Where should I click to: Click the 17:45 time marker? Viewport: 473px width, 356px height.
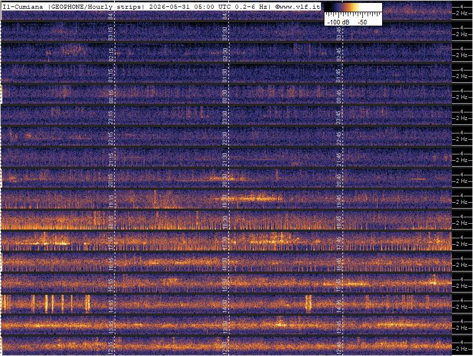(339, 244)
